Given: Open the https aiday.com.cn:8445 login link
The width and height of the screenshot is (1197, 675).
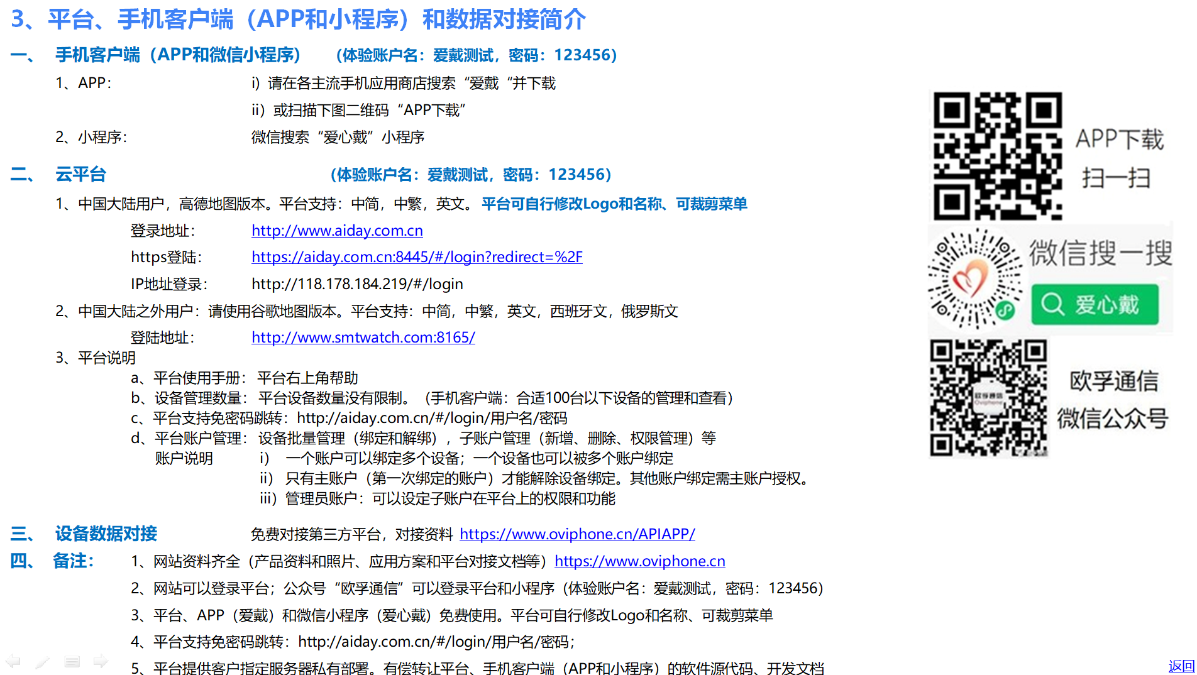Looking at the screenshot, I should (417, 257).
